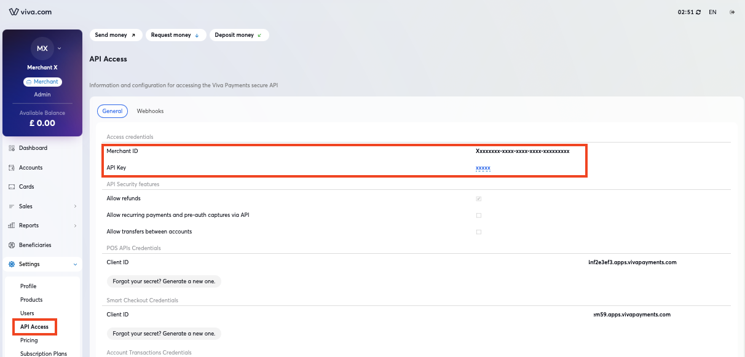Open the Pricing settings menu item
The width and height of the screenshot is (745, 357).
(x=28, y=340)
